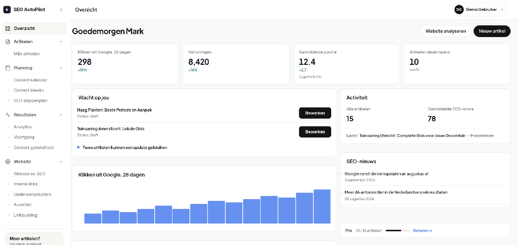The height and width of the screenshot is (245, 518).
Task: Click the Pro plan articles progress bar
Action: [398, 231]
